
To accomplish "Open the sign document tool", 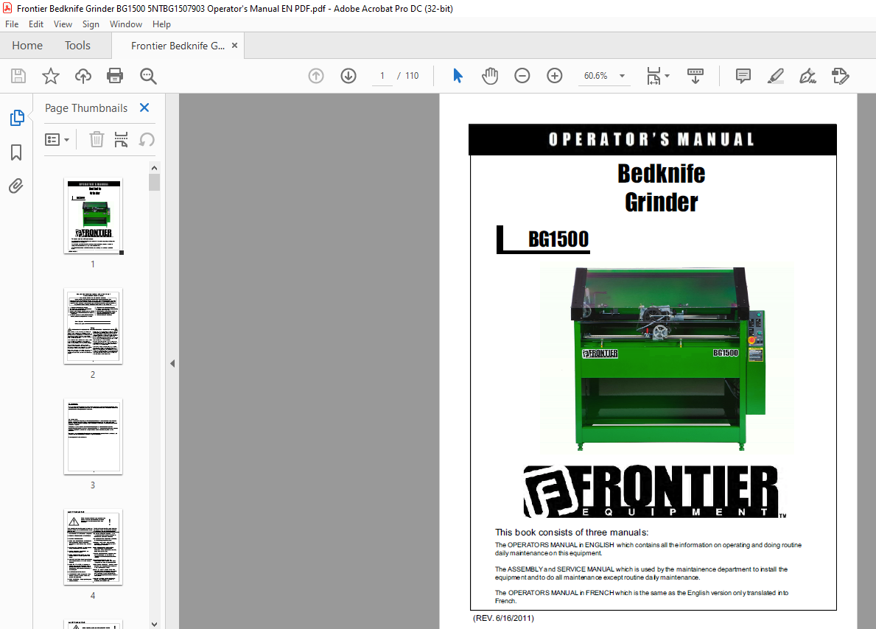I will (807, 75).
